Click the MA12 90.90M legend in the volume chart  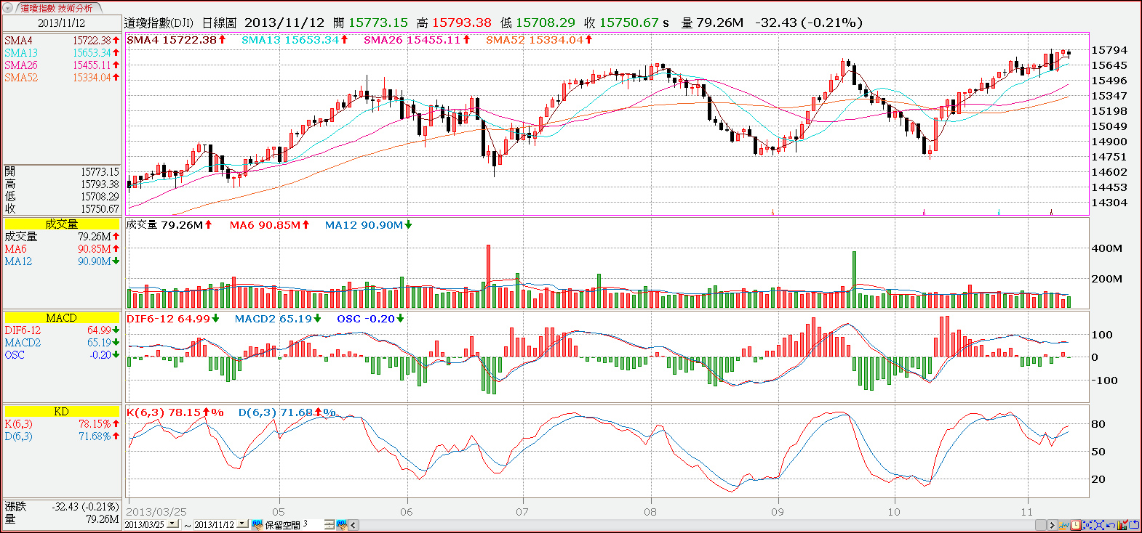pos(368,225)
